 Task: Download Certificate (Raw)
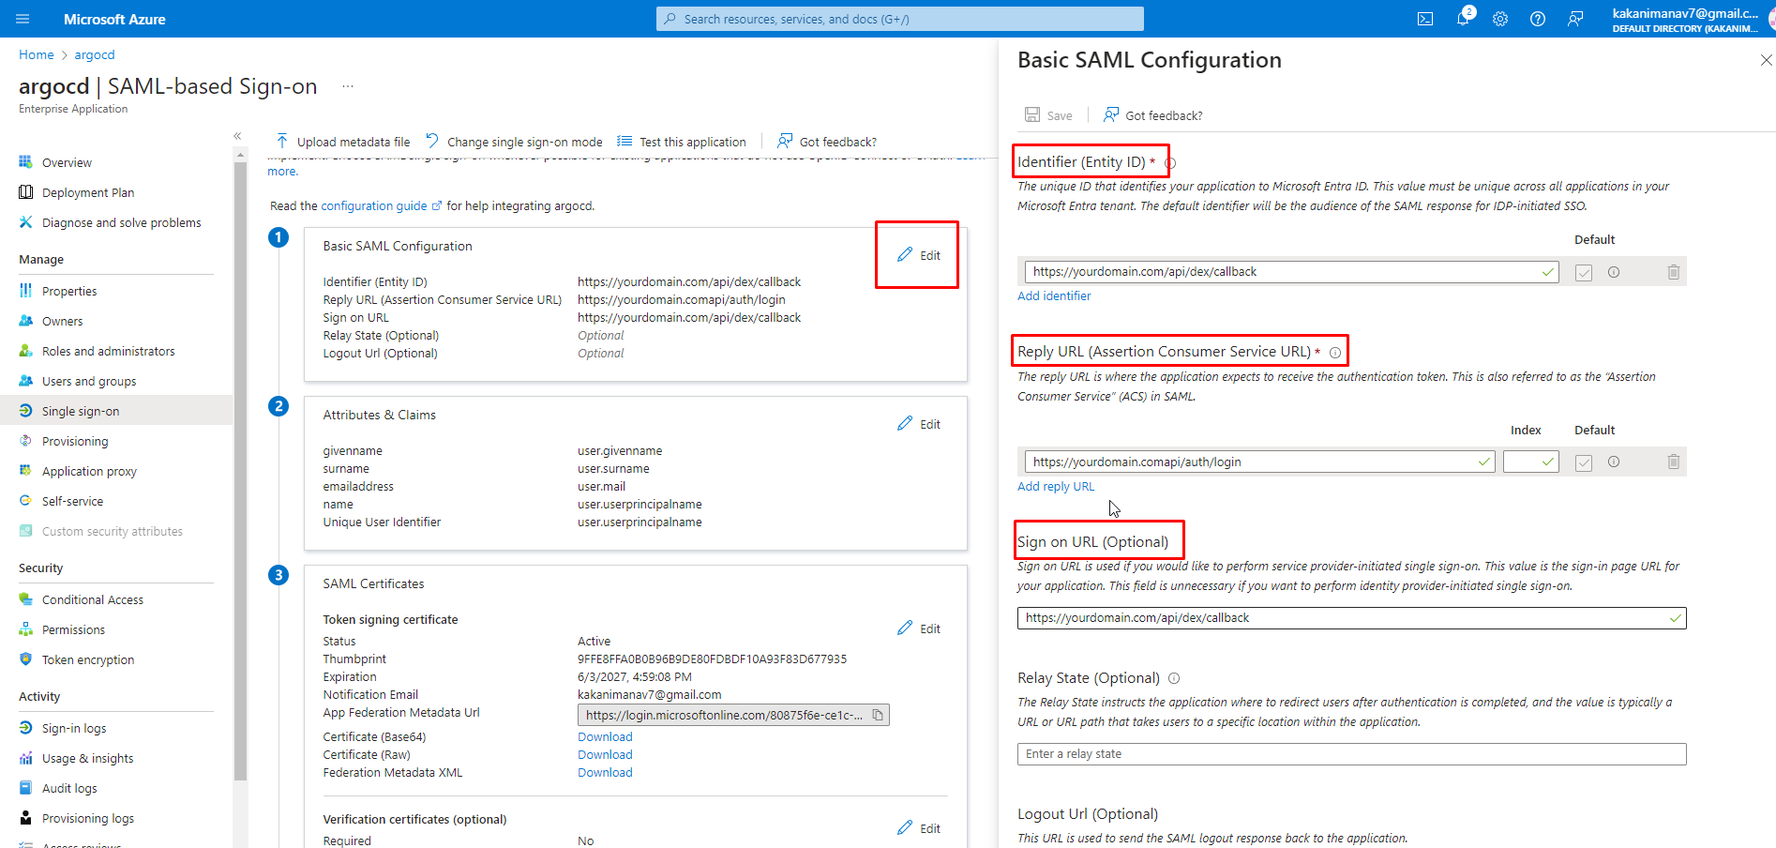(605, 754)
